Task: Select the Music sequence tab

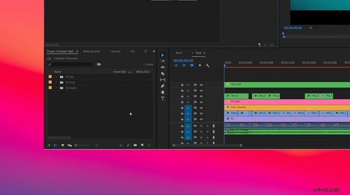Action: (x=179, y=53)
